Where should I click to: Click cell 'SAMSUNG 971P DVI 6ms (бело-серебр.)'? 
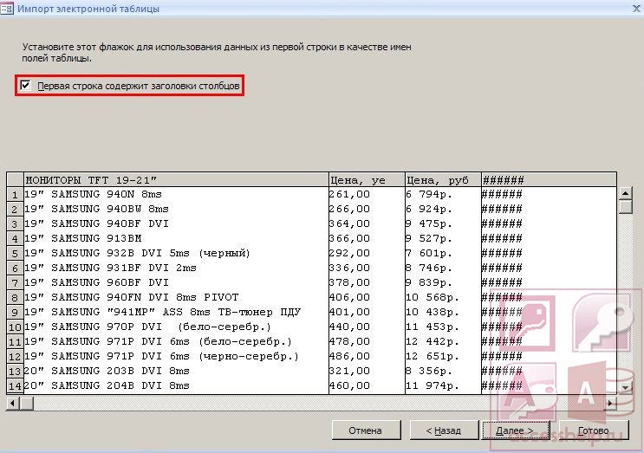[176, 342]
